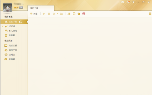Click the numbered page icon in the toolbar

click(x=74, y=14)
